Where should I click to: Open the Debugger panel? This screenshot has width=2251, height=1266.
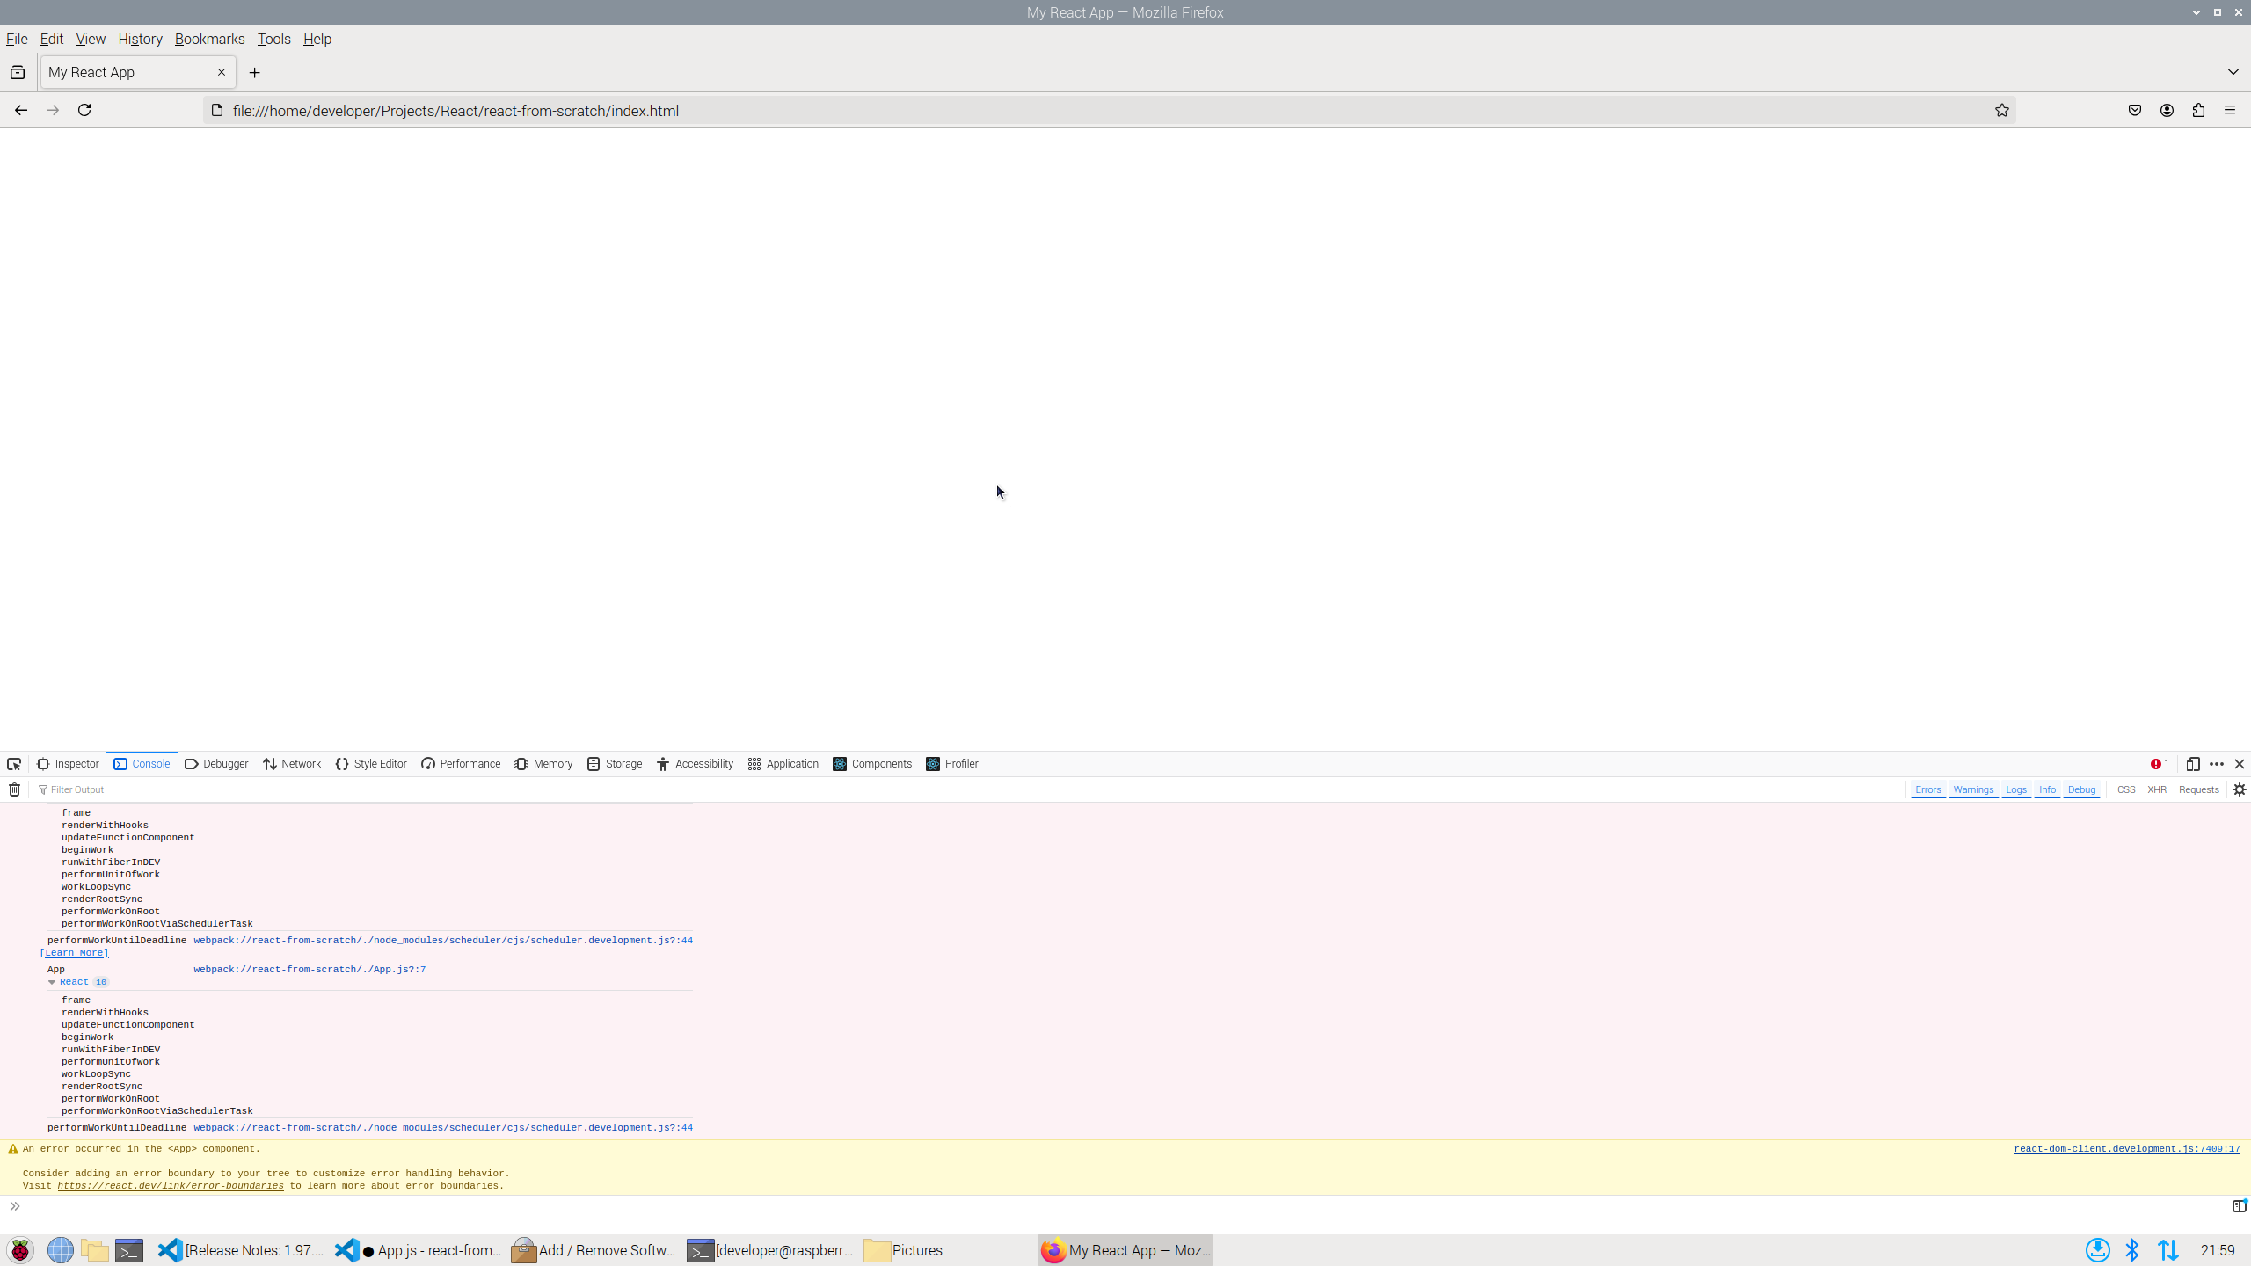(216, 764)
